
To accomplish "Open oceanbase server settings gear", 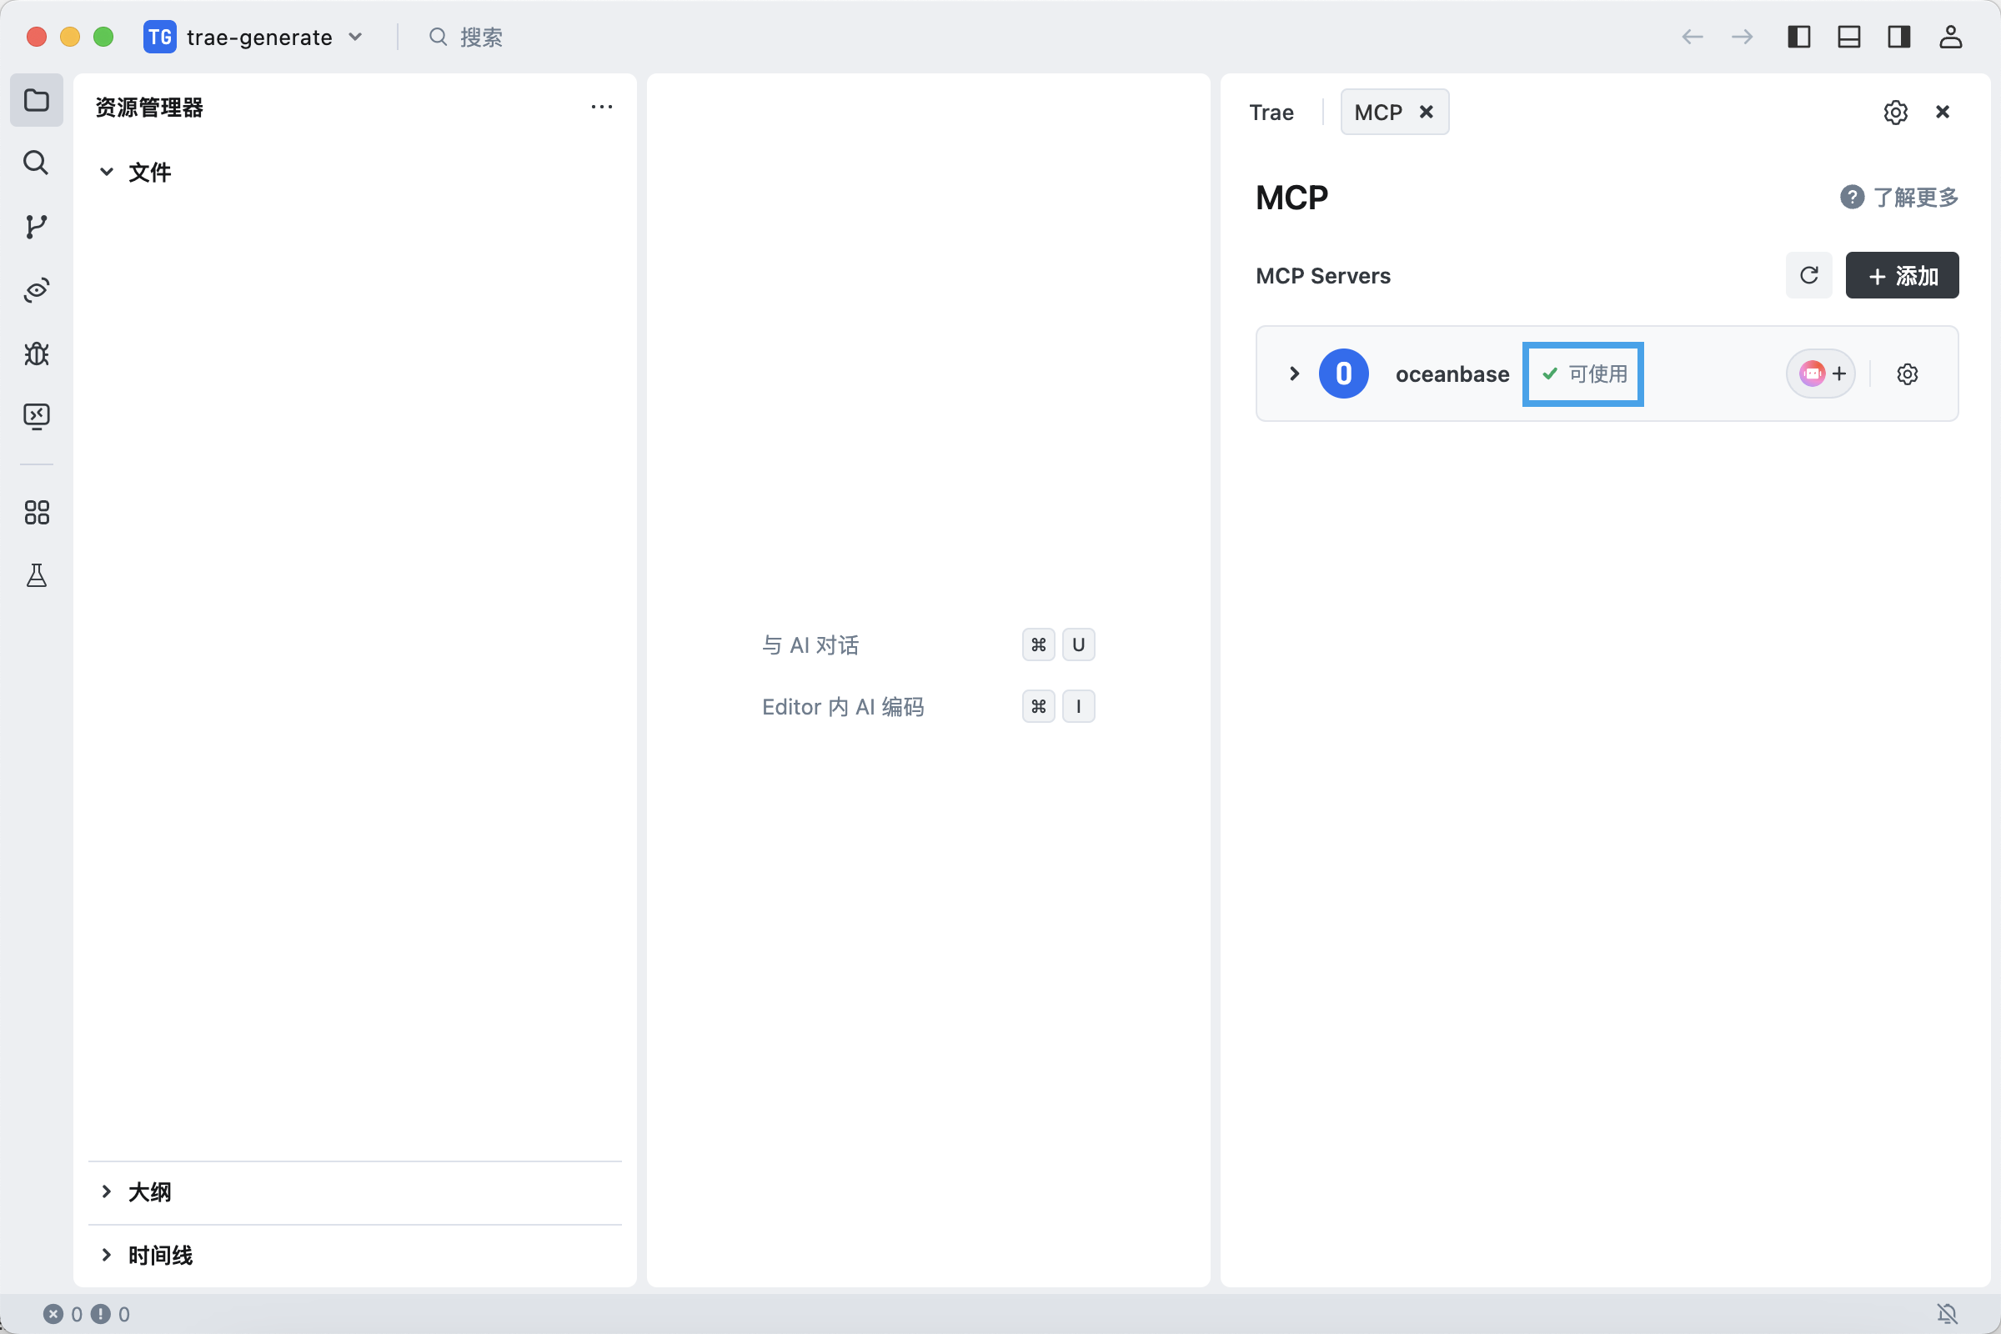I will point(1908,374).
